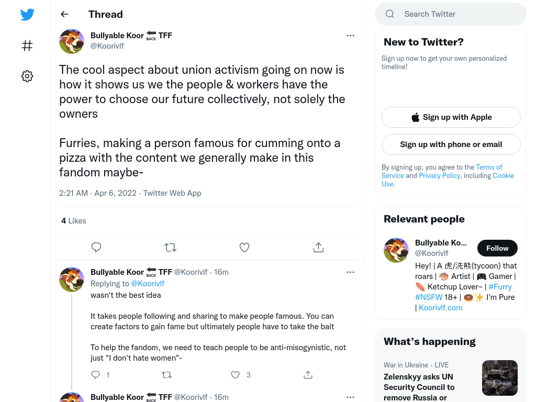This screenshot has height=402, width=536.
Task: Open the Explore hashtag icon
Action: click(x=27, y=46)
